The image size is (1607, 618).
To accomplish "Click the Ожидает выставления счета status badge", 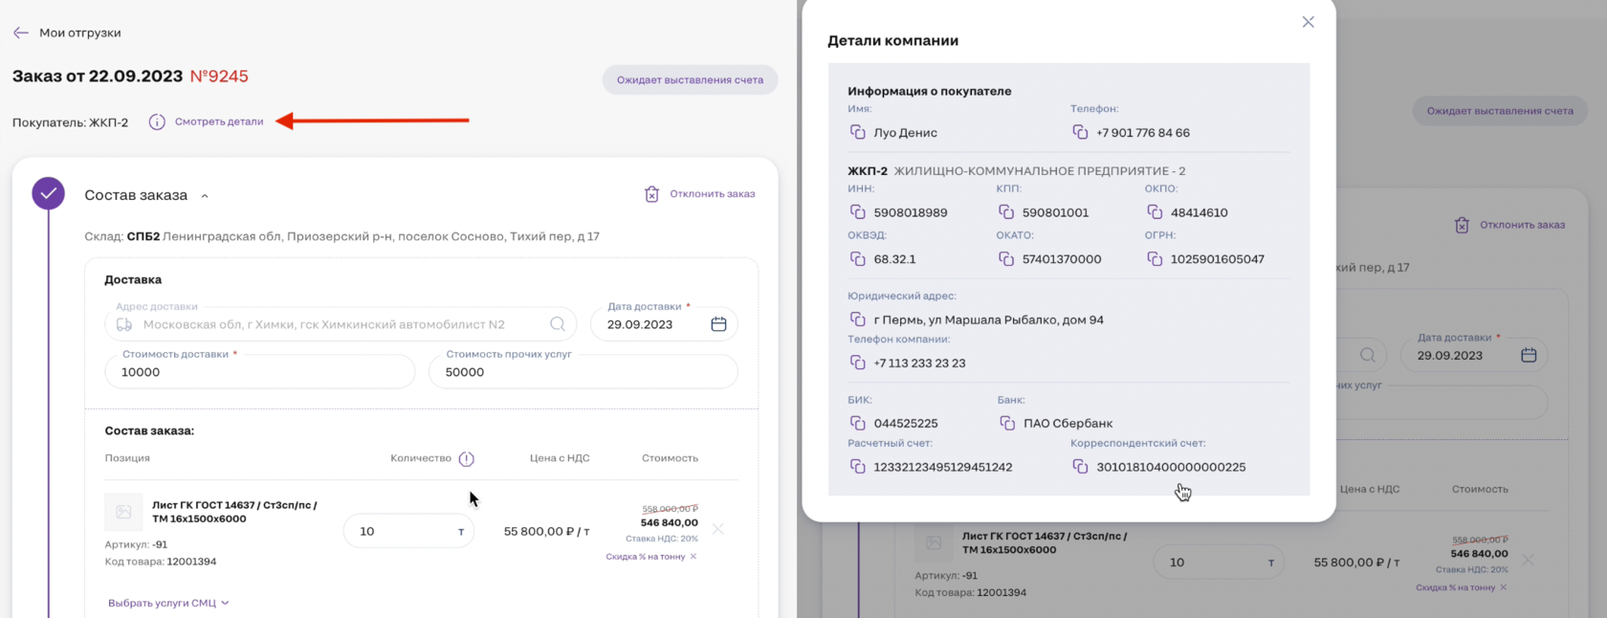I will pyautogui.click(x=690, y=79).
